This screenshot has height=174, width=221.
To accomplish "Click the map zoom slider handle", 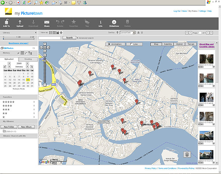I will [45, 61].
